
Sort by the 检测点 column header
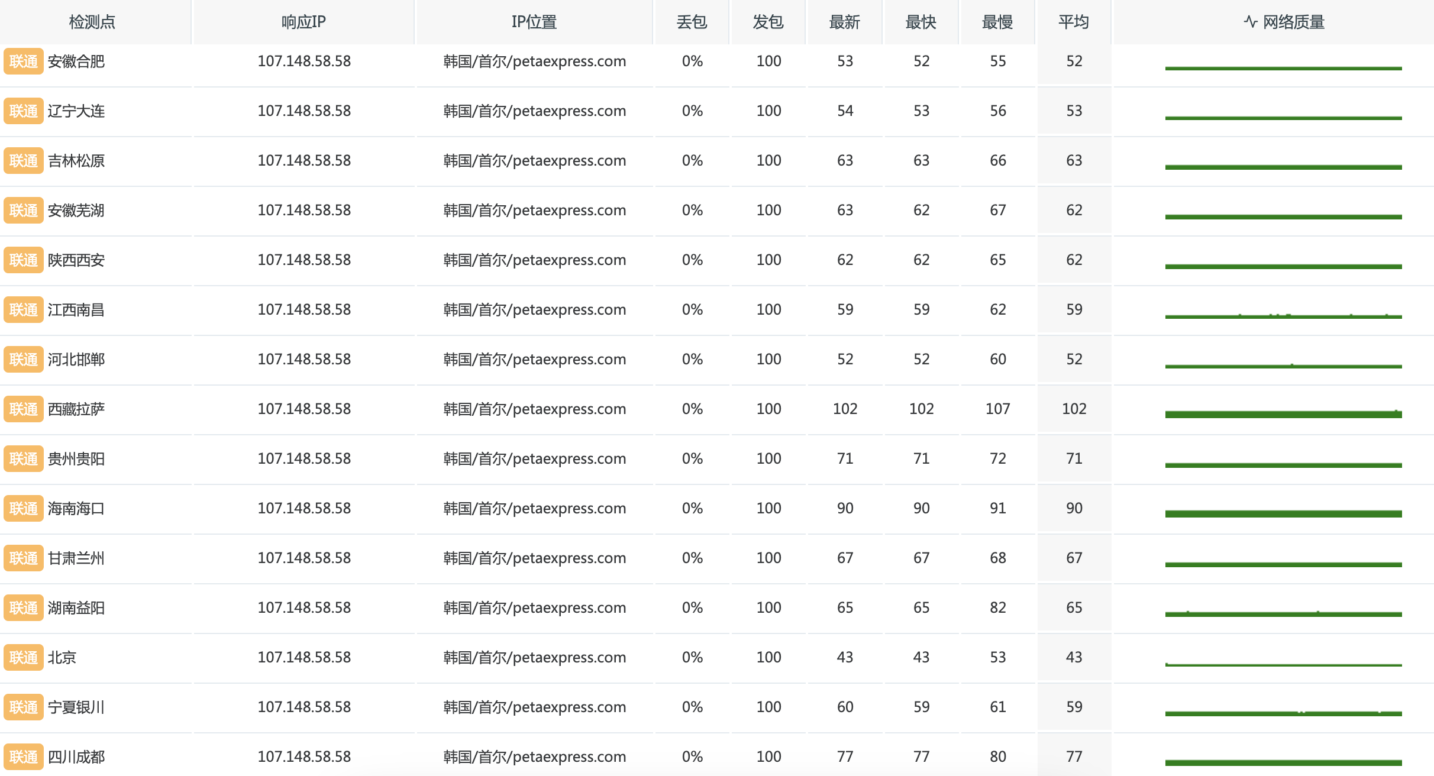92,22
